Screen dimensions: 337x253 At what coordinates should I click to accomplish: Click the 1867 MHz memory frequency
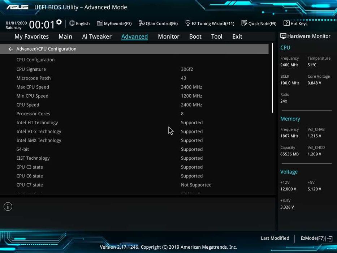click(x=289, y=136)
